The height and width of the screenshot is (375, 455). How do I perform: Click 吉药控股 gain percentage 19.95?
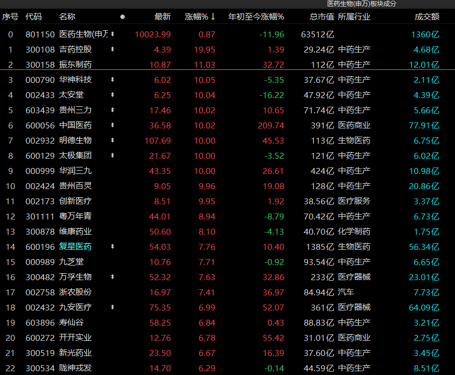(x=204, y=50)
